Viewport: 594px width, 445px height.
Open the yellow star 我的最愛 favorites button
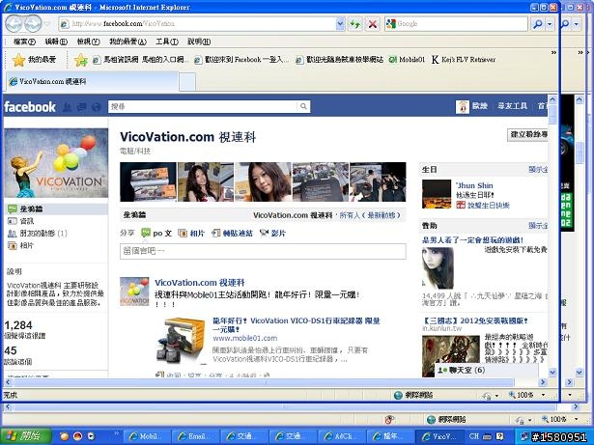point(34,60)
